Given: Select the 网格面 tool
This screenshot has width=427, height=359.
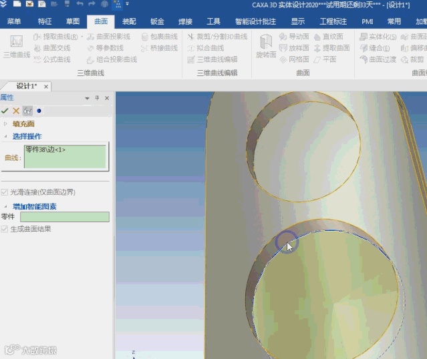Looking at the screenshot, I should pyautogui.click(x=294, y=59).
